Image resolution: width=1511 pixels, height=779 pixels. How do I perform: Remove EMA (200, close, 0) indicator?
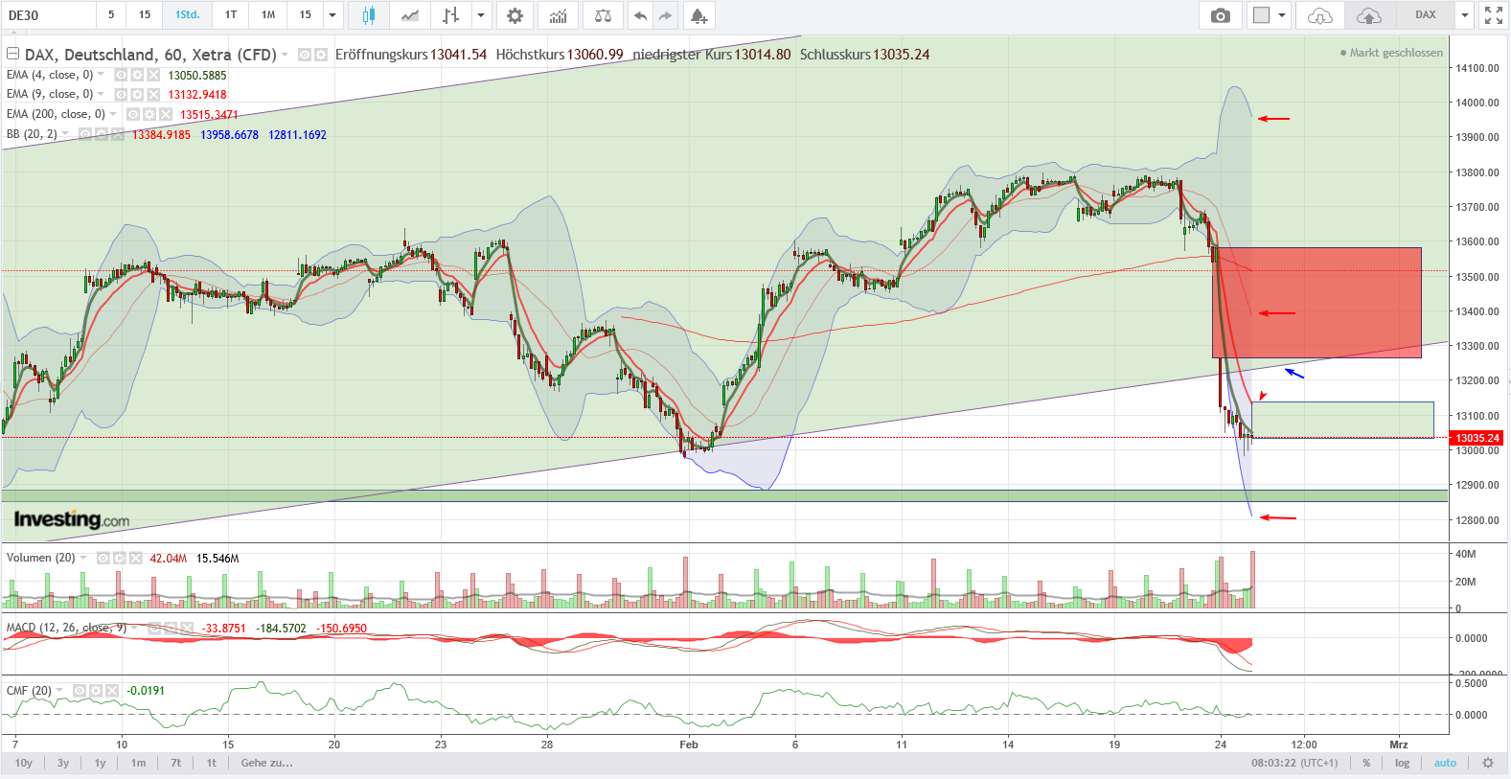click(x=166, y=114)
